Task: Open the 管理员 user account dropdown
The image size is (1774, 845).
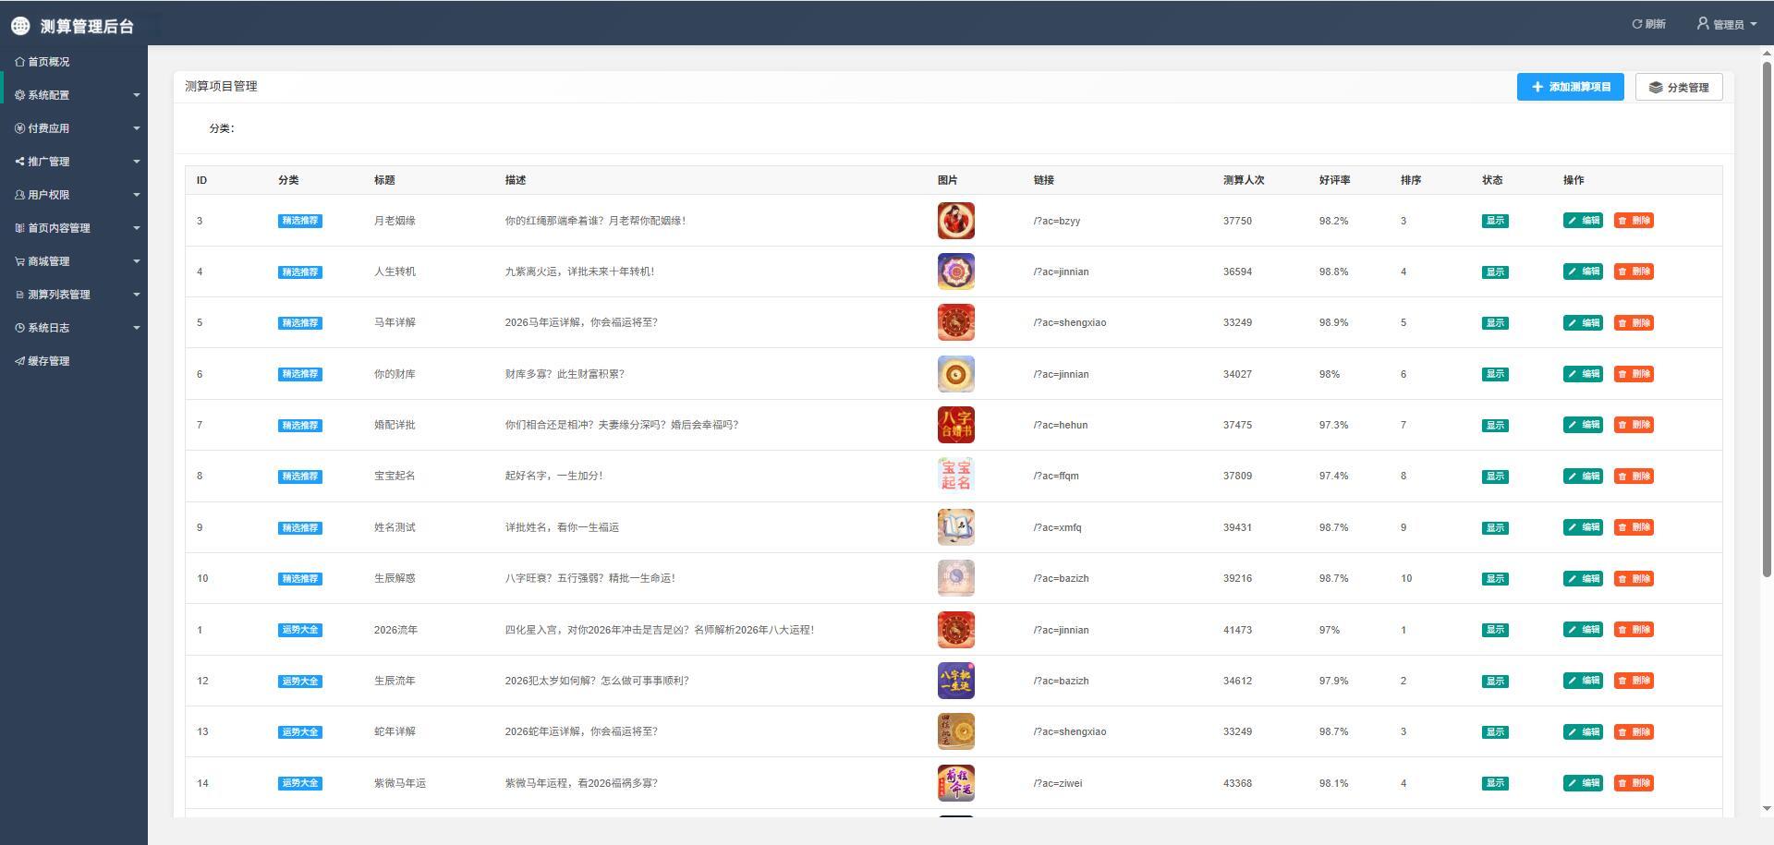Action: pos(1726,24)
